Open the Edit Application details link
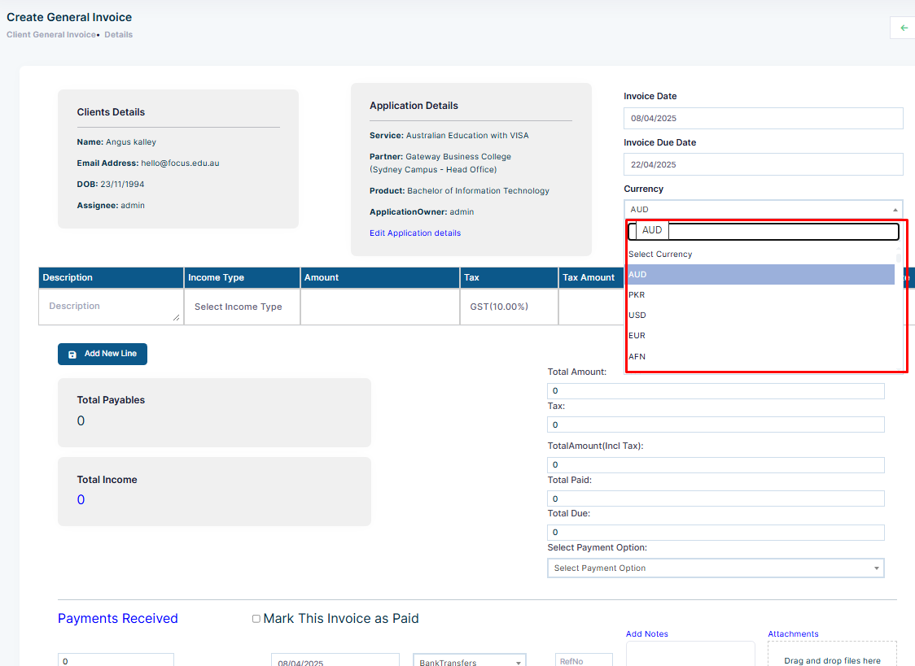915x666 pixels. [415, 233]
